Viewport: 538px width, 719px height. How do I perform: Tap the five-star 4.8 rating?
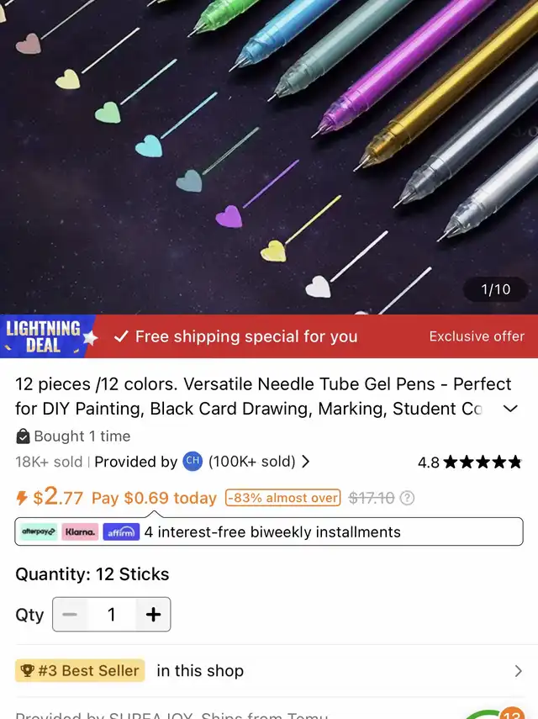(470, 462)
